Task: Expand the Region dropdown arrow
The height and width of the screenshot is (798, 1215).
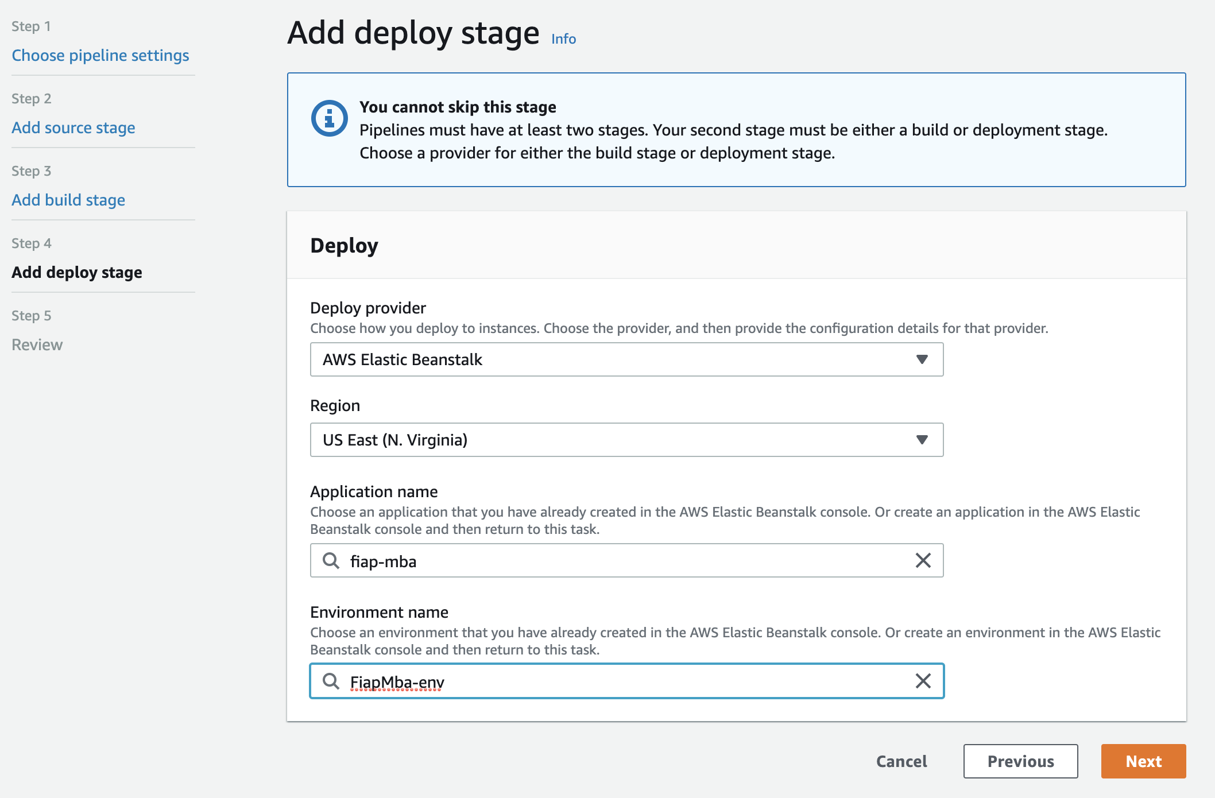Action: click(922, 440)
